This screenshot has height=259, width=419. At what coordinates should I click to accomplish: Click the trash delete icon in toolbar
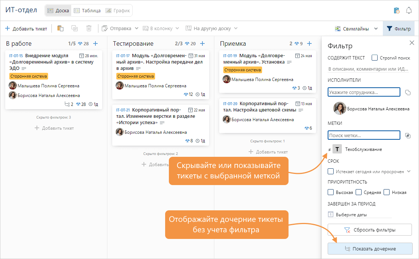(x=89, y=28)
